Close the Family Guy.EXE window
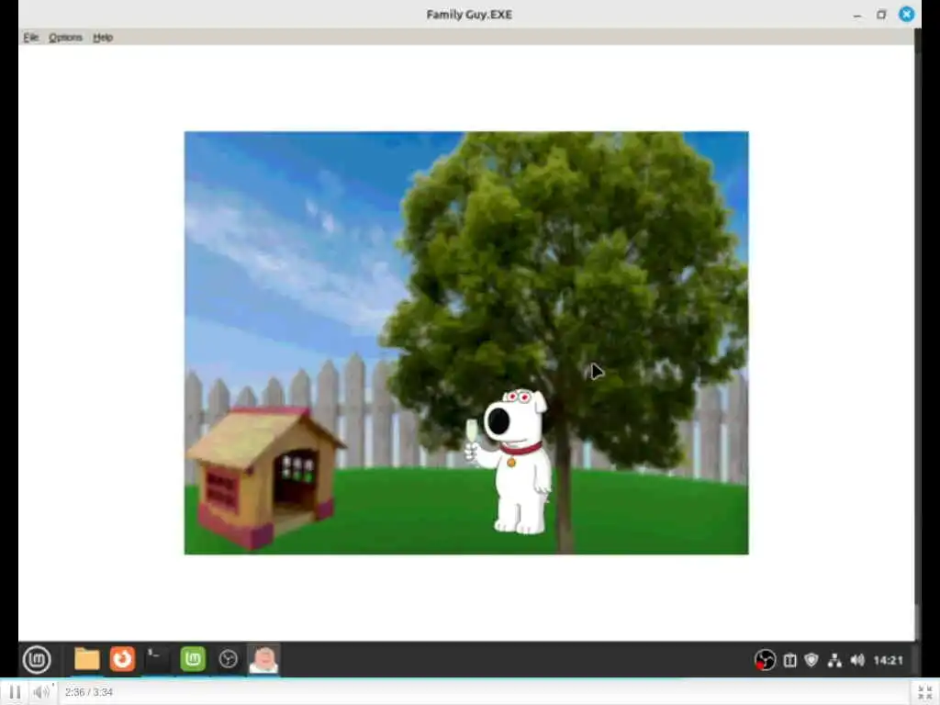This screenshot has height=705, width=940. [906, 14]
